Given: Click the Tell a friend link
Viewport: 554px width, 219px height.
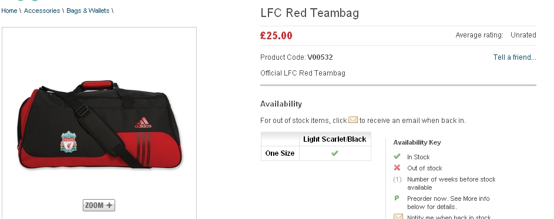Looking at the screenshot, I should (x=515, y=57).
